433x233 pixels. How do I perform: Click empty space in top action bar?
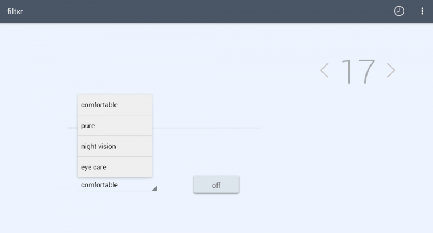[214, 11]
